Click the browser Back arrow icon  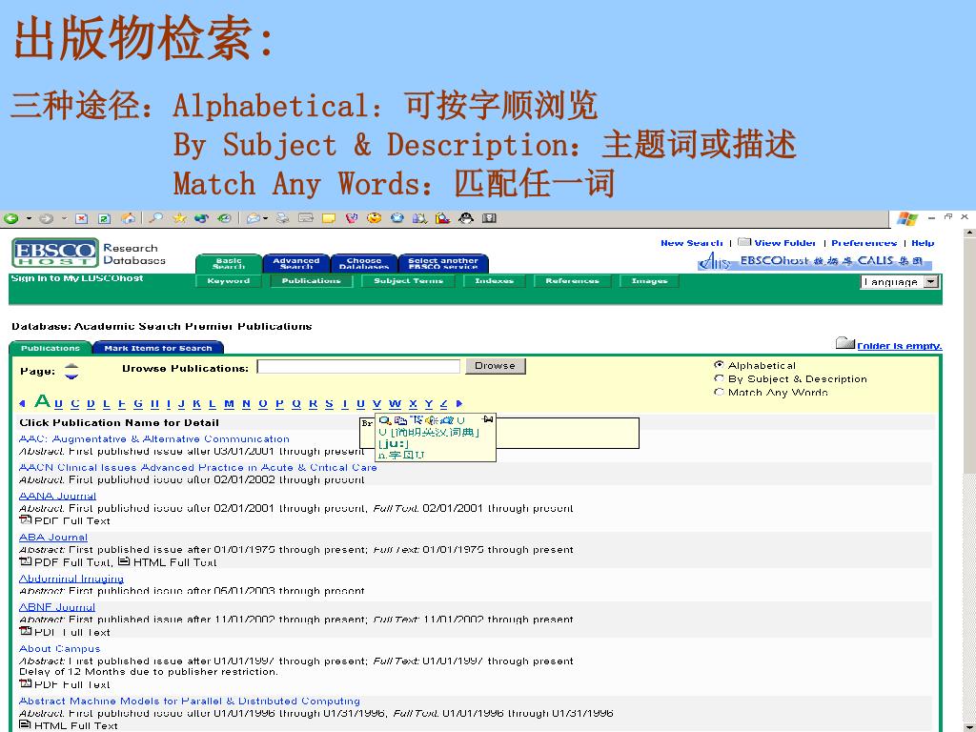pos(10,218)
